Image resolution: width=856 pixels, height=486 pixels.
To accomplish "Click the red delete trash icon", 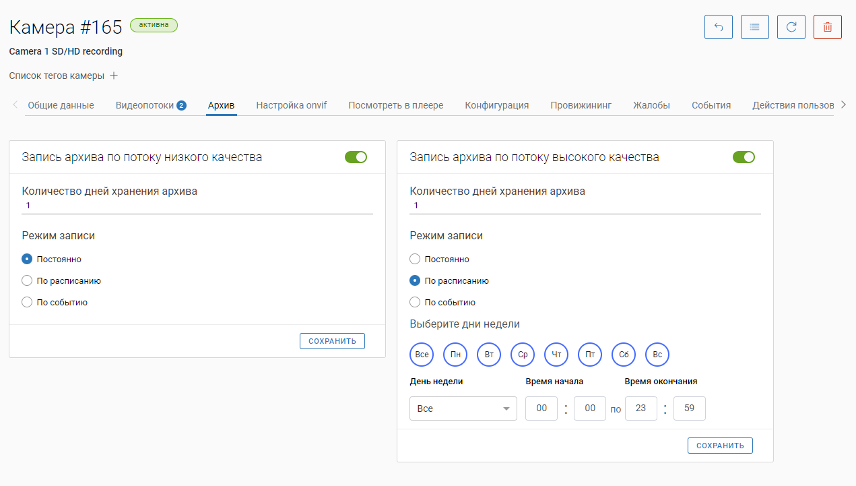I will pyautogui.click(x=827, y=27).
